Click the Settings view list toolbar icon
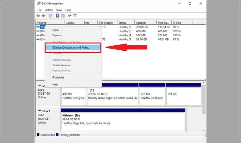This screenshot has width=241, height=143. click(75, 16)
